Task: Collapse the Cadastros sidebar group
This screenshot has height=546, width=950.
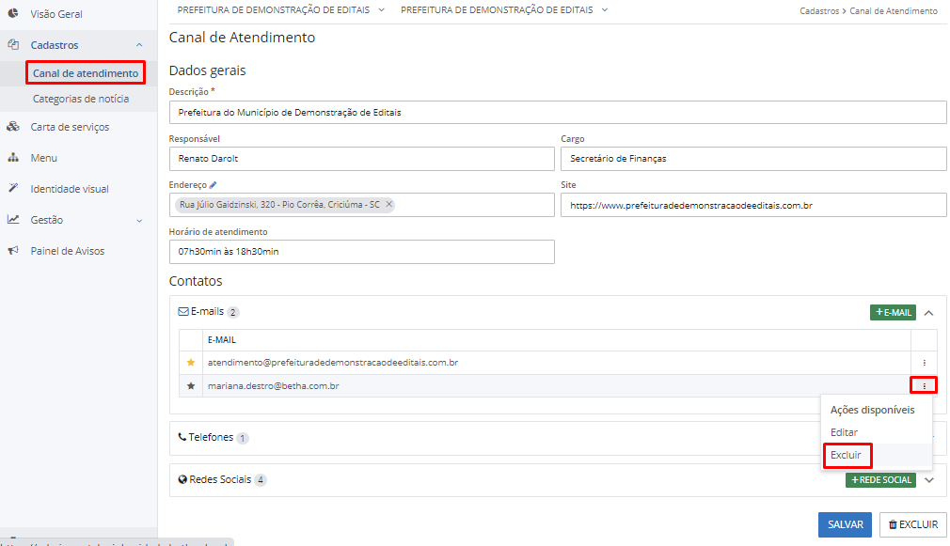Action: click(139, 45)
